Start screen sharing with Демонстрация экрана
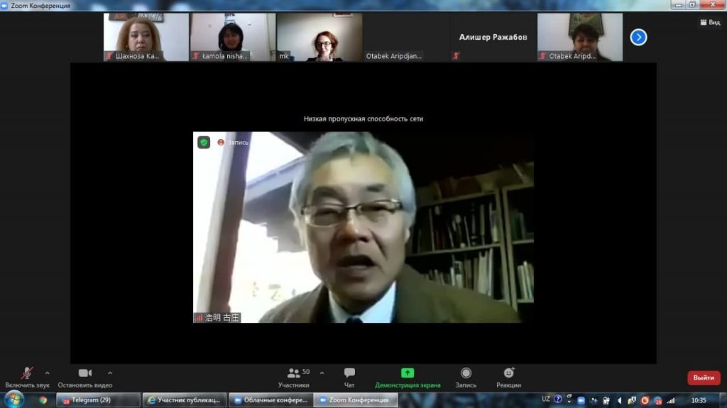 point(408,377)
